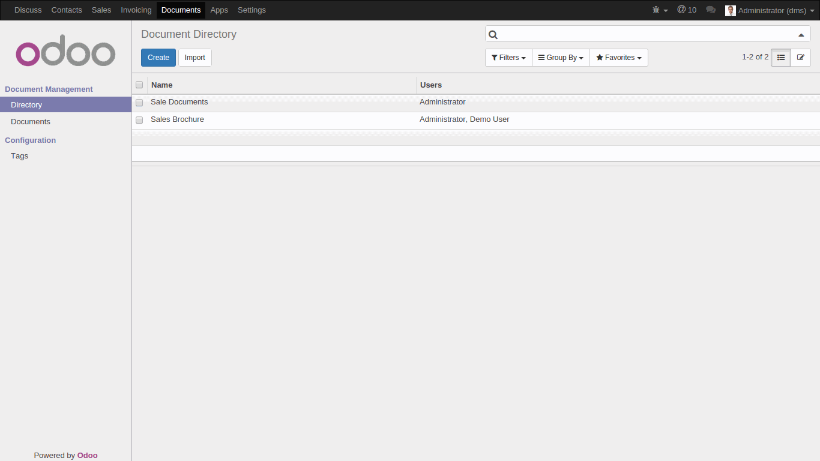The width and height of the screenshot is (820, 461).
Task: Toggle the select-all checkbox in table header
Action: (x=139, y=85)
